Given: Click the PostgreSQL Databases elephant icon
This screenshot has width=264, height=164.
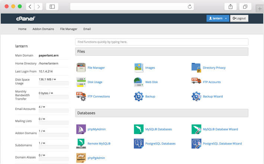Looking at the screenshot, I should (139, 143).
